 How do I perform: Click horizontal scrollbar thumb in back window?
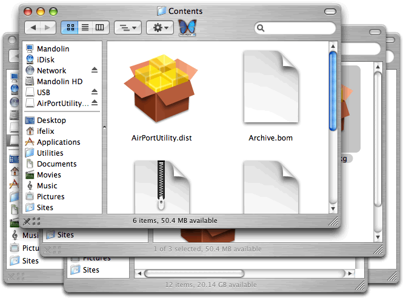click(194, 273)
